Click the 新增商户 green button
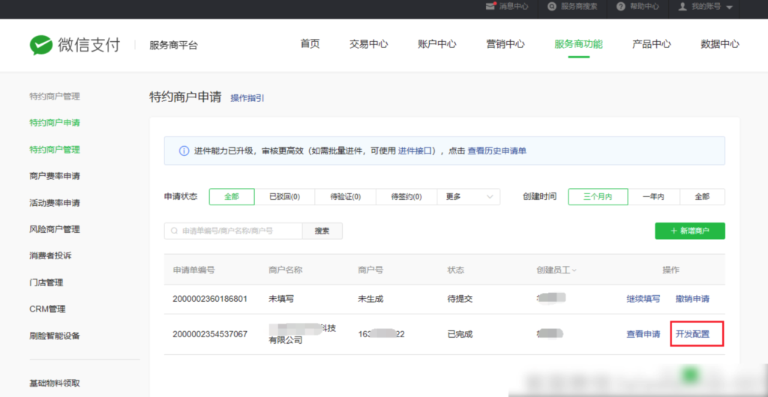The width and height of the screenshot is (768, 397). pyautogui.click(x=690, y=231)
